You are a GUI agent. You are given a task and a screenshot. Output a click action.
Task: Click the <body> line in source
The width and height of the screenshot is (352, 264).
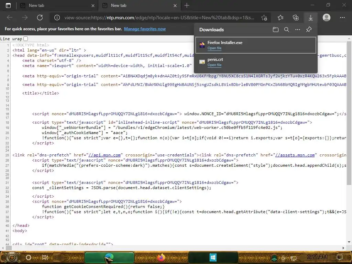pyautogui.click(x=20, y=231)
